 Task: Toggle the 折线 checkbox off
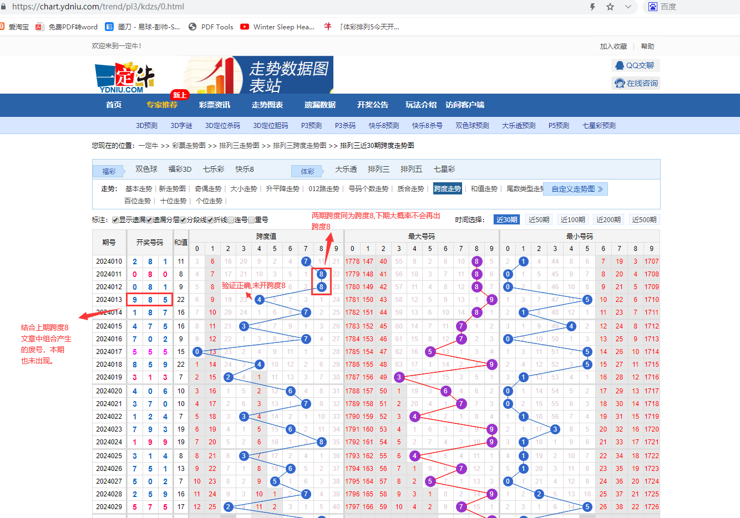point(210,220)
